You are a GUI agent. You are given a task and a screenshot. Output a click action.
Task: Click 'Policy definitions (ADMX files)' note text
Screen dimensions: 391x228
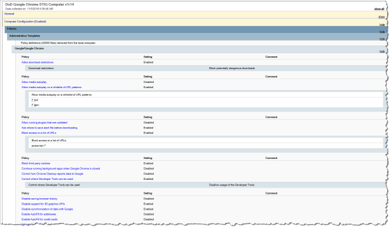point(58,43)
